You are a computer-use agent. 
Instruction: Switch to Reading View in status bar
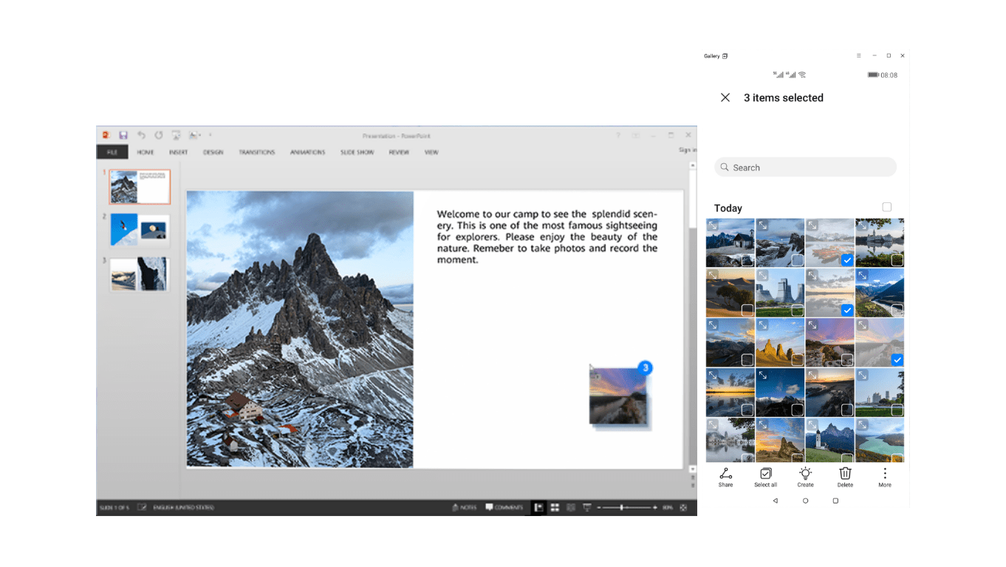(571, 507)
